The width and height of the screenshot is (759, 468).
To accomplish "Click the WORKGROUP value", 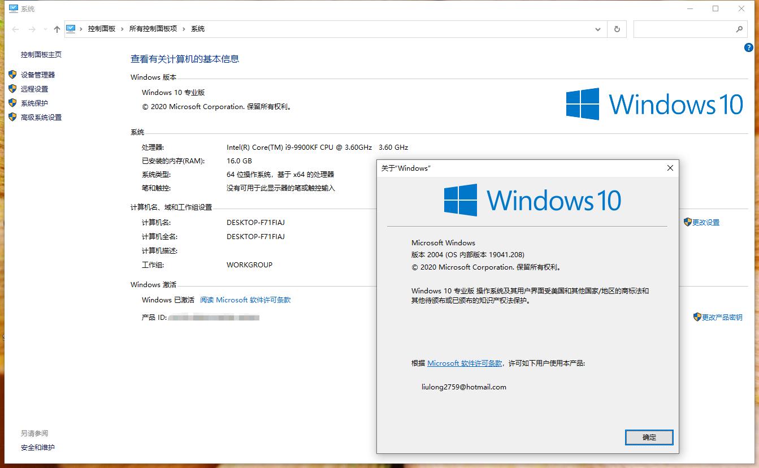I will coord(249,265).
